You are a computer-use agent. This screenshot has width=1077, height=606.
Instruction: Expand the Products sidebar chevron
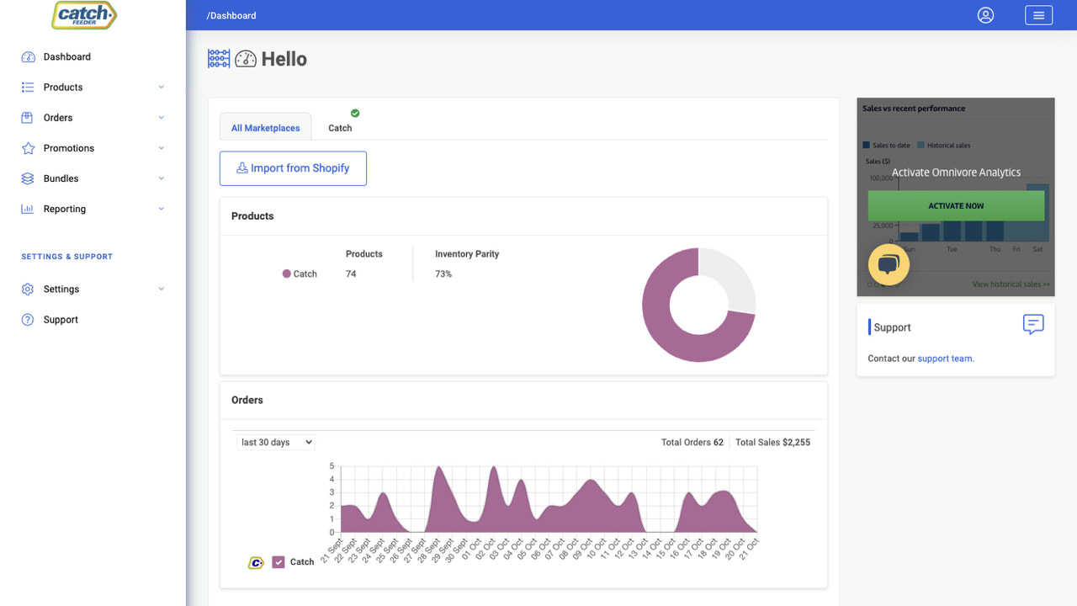point(161,87)
